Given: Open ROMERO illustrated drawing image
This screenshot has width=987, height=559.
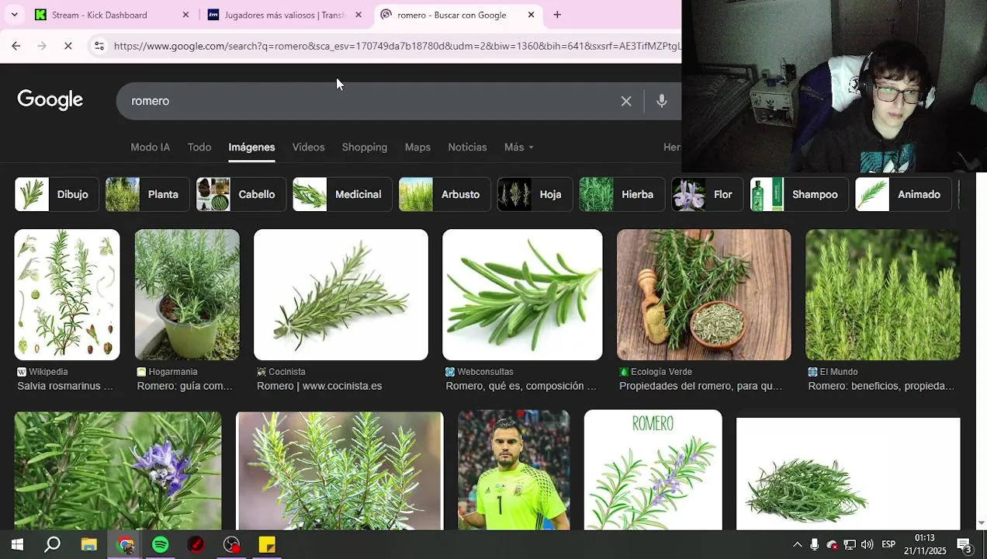Looking at the screenshot, I should 653,470.
